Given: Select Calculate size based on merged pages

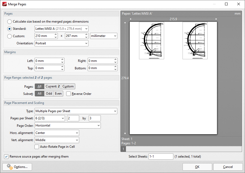Looking at the screenshot, I should (x=9, y=22).
